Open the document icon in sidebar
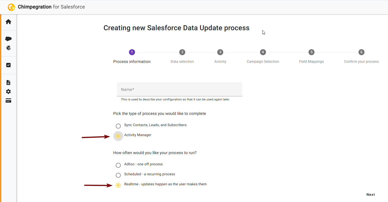Viewport: 388px width, 202px height. point(8,83)
